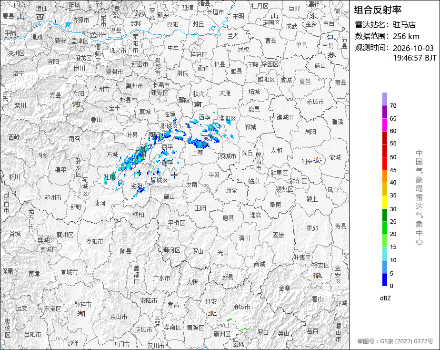The width and height of the screenshot is (440, 350).
Task: Select the '确山' county label
Action: coord(169,196)
